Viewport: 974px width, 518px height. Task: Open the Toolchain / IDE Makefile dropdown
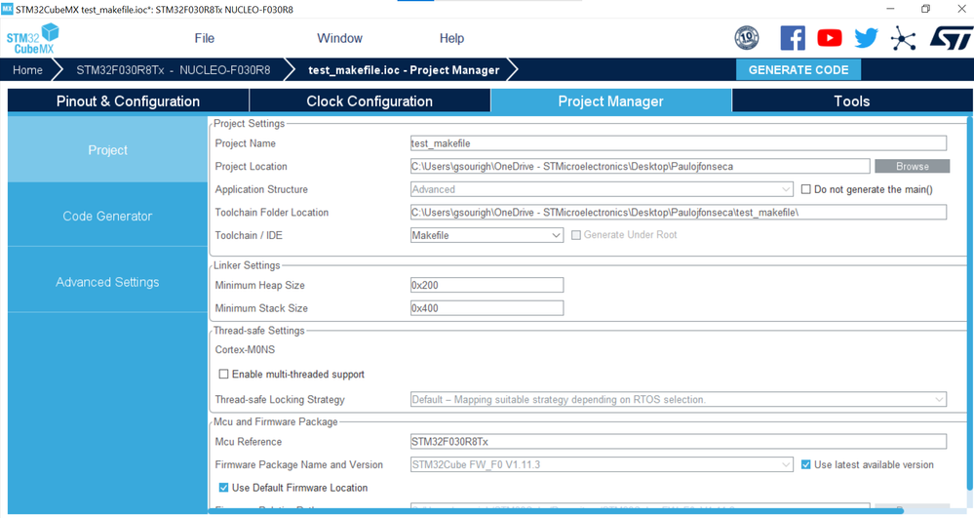click(487, 235)
